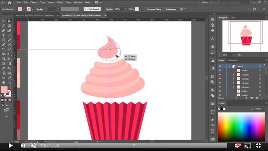
Task: Open the File menu
Action: pyautogui.click(x=19, y=3)
